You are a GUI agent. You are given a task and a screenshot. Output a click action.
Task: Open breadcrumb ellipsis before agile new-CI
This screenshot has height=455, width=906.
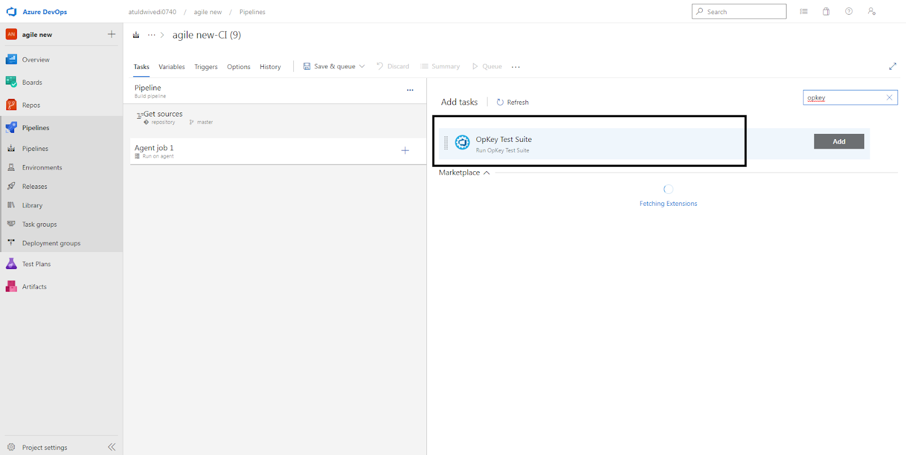tap(151, 35)
